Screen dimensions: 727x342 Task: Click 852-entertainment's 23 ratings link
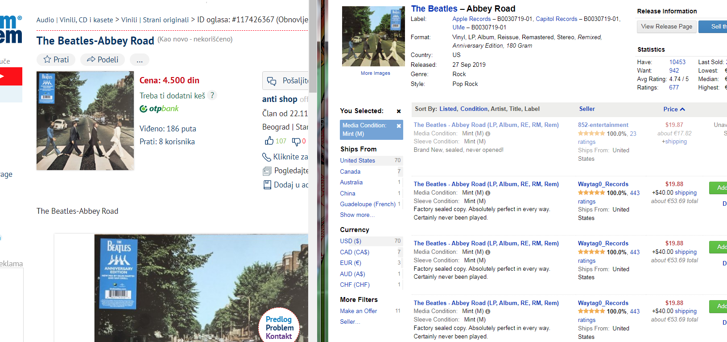pyautogui.click(x=607, y=138)
